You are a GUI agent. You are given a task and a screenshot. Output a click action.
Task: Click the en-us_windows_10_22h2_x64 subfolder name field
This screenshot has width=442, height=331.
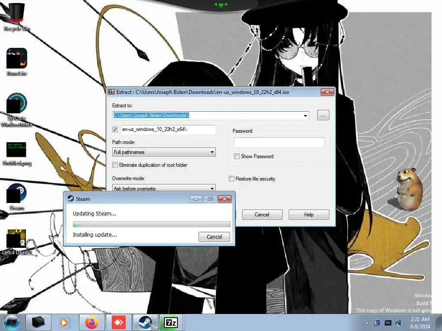click(x=168, y=129)
